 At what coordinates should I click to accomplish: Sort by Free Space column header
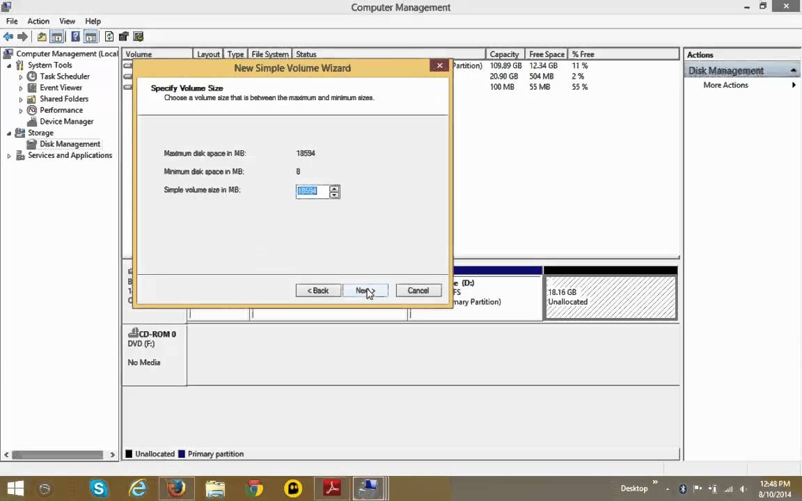click(x=547, y=54)
